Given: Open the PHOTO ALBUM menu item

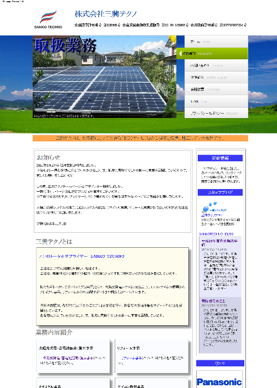Looking at the screenshot, I should [216, 78].
